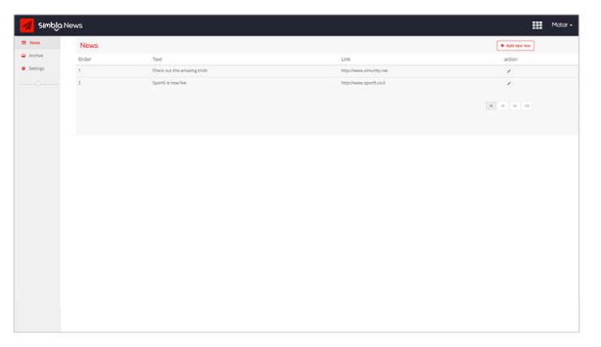Image resolution: width=601 pixels, height=347 pixels.
Task: Click the red News page heading
Action: [x=89, y=46]
